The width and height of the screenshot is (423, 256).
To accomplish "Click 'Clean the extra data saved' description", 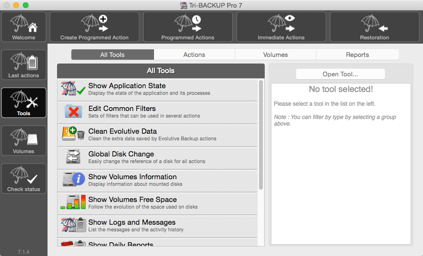I will (153, 138).
